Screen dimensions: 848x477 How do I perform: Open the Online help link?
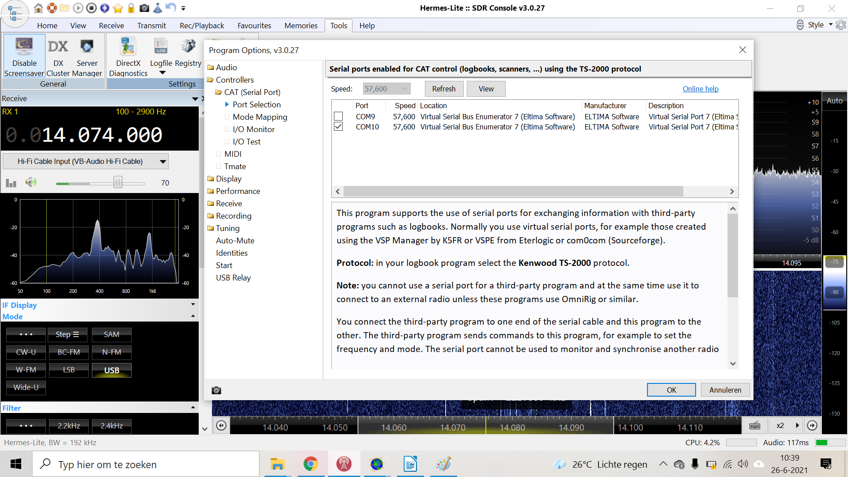click(x=700, y=89)
